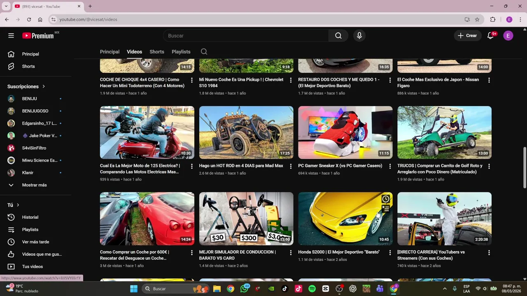This screenshot has width=527, height=296.
Task: Open Chrome tab search dropdown
Action: point(6,6)
